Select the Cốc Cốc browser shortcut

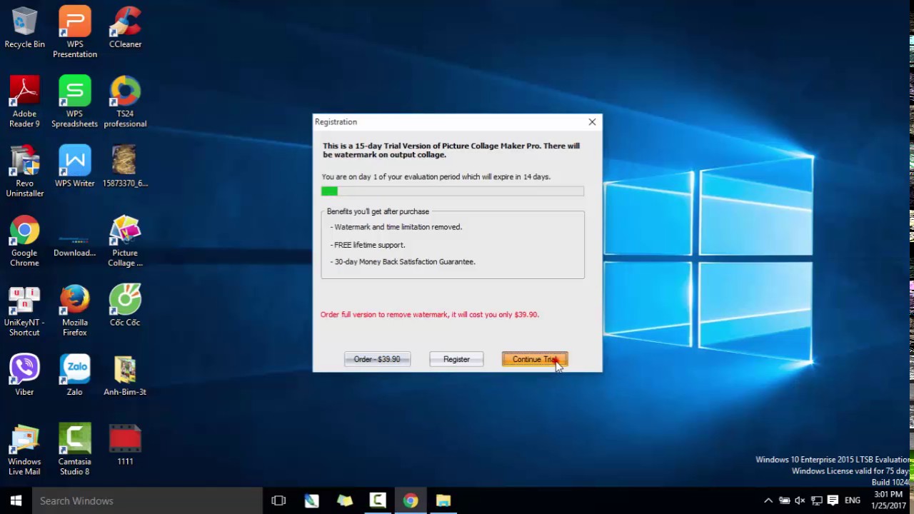(125, 306)
